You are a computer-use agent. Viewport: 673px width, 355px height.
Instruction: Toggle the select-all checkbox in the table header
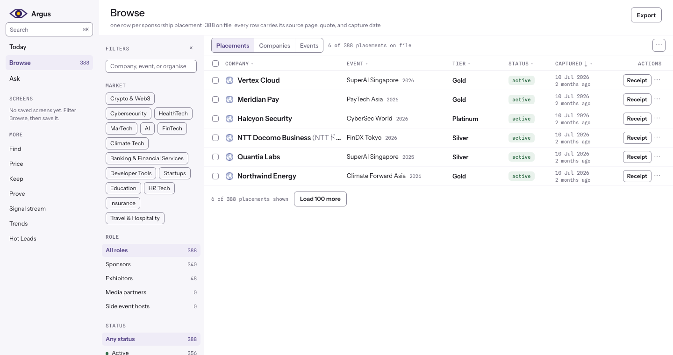[x=215, y=64]
